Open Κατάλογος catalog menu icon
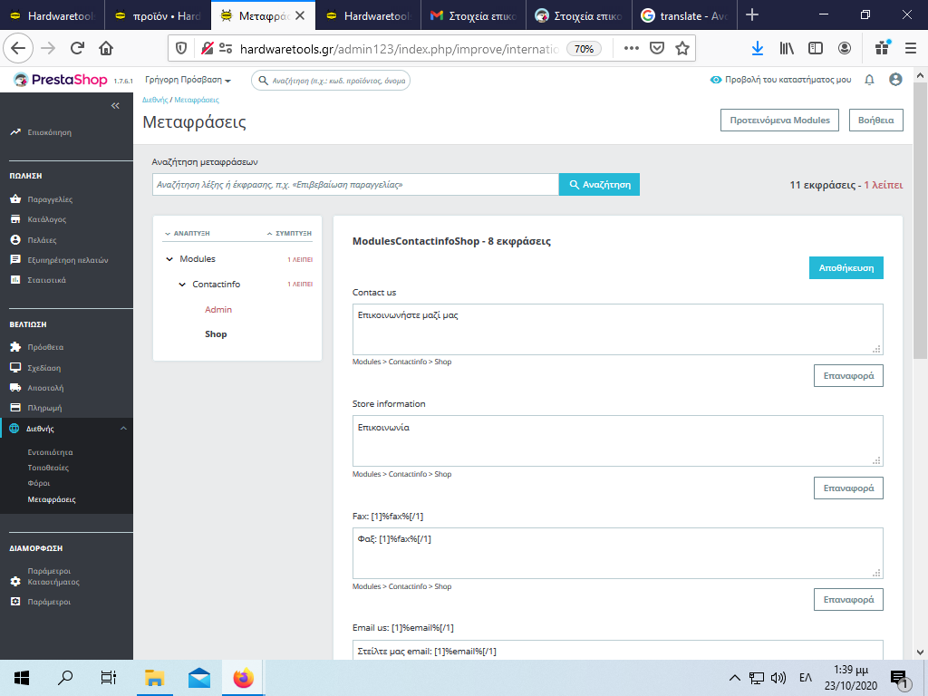Screen dimensions: 928x696 15,219
